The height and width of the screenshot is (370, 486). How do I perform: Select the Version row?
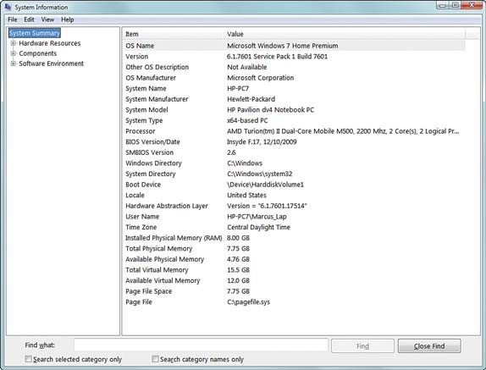(x=294, y=57)
